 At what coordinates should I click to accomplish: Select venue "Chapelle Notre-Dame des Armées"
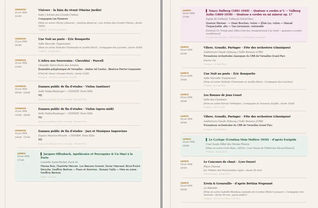pos(58,65)
